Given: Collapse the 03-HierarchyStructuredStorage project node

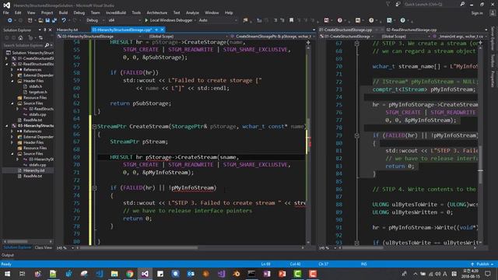Looking at the screenshot, I should [x=6, y=126].
